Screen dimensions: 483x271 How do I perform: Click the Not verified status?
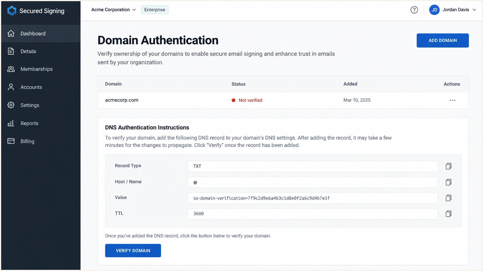(x=247, y=100)
